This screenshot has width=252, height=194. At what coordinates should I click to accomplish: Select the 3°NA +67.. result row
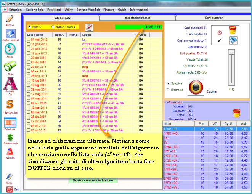[207, 174]
